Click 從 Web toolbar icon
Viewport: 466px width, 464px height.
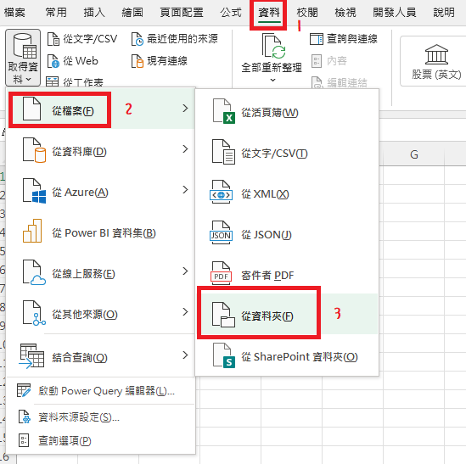coord(53,61)
